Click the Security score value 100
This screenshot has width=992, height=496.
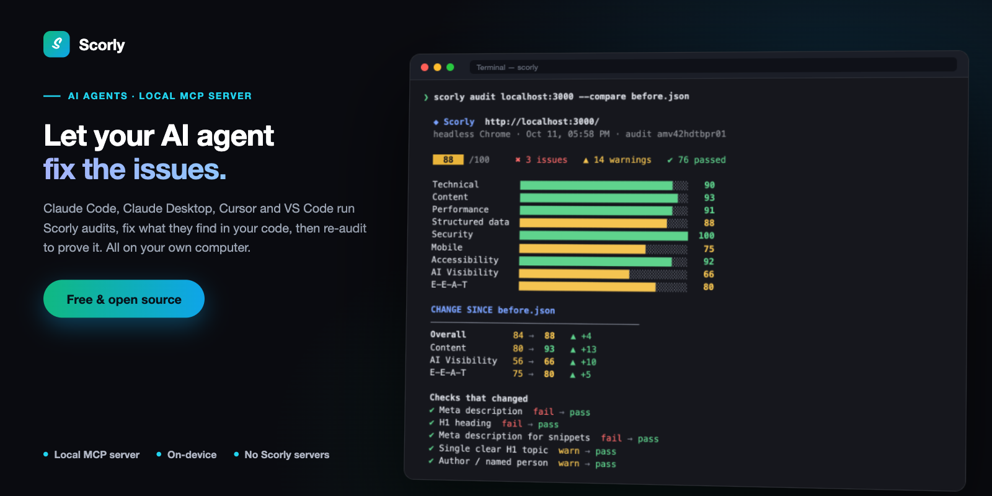[706, 236]
